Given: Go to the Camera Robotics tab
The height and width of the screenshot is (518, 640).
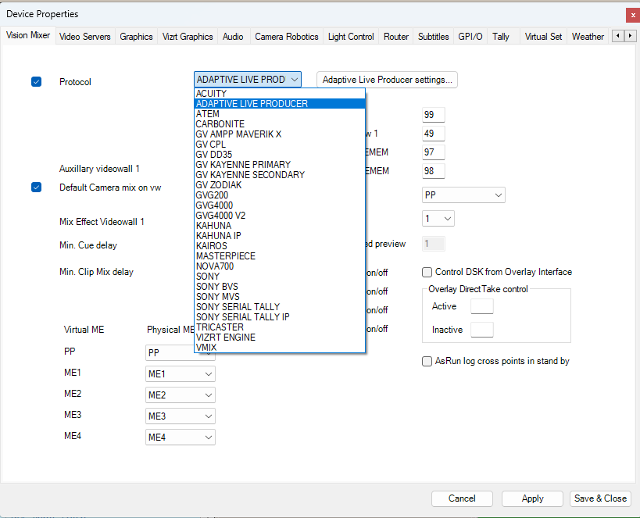Looking at the screenshot, I should click(x=287, y=37).
